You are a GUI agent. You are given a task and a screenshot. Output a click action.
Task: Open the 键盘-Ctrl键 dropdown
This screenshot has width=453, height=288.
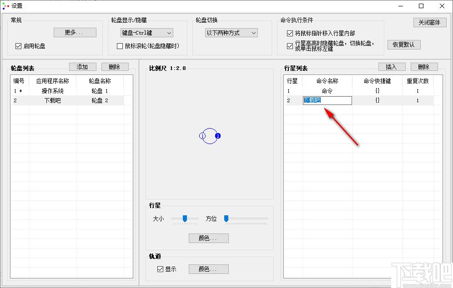point(147,33)
